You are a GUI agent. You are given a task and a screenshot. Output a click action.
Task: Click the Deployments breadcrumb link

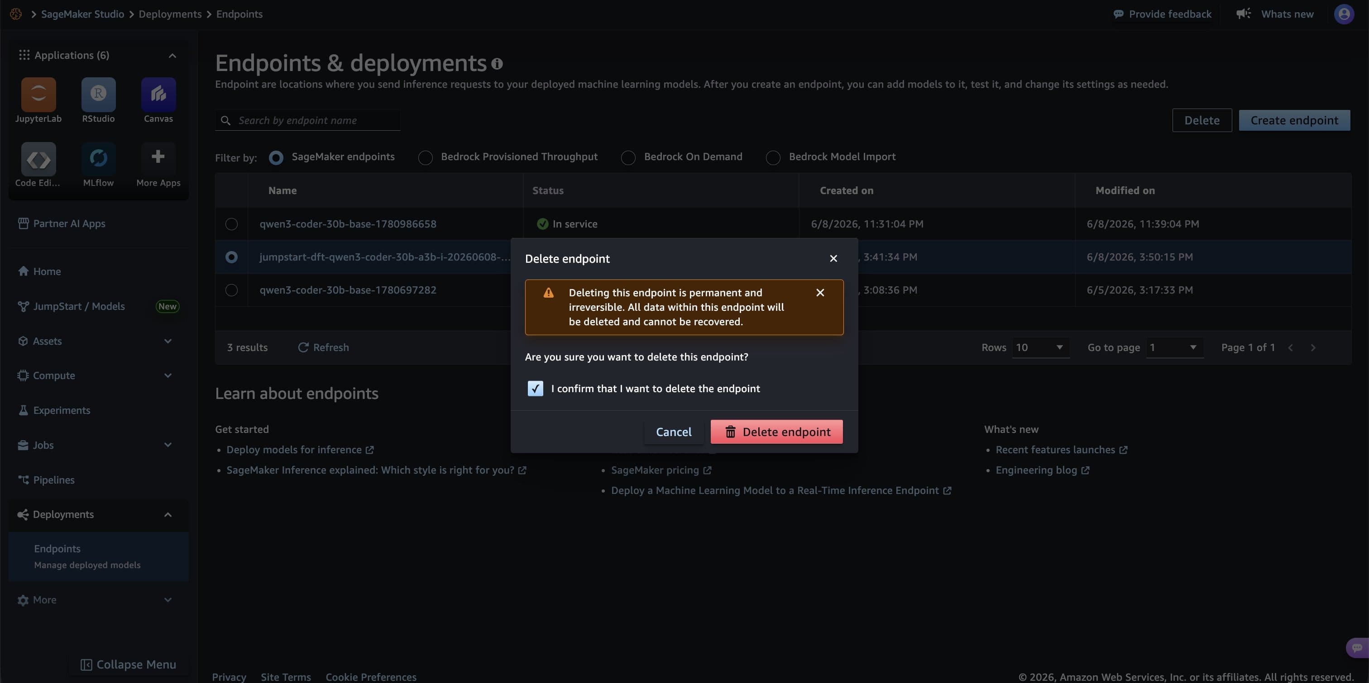170,14
